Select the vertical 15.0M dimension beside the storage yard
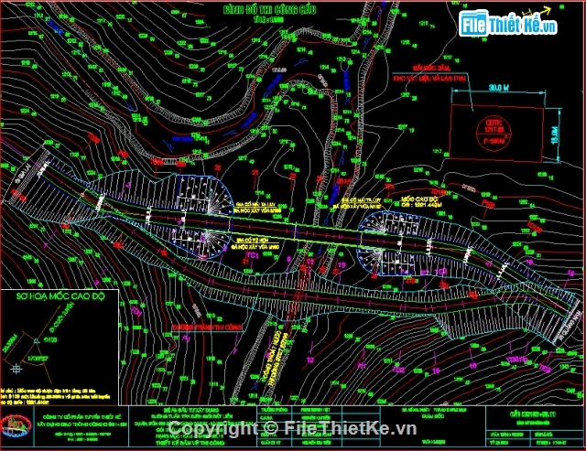586x451 pixels. [555, 134]
